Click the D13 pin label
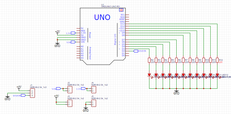231x114 pixels. click(x=122, y=24)
